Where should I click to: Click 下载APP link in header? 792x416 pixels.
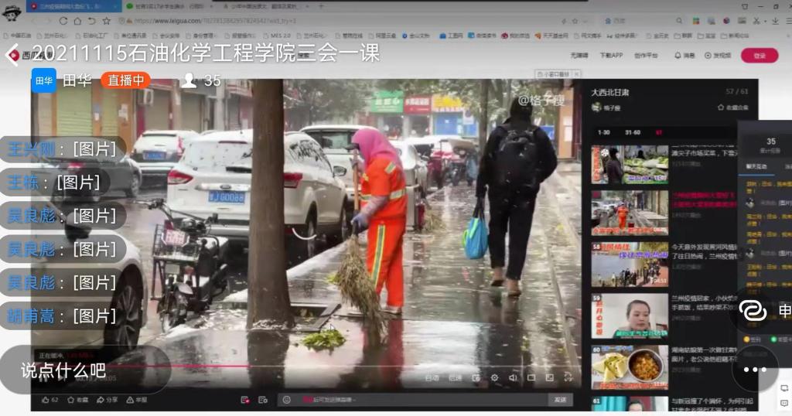610,56
